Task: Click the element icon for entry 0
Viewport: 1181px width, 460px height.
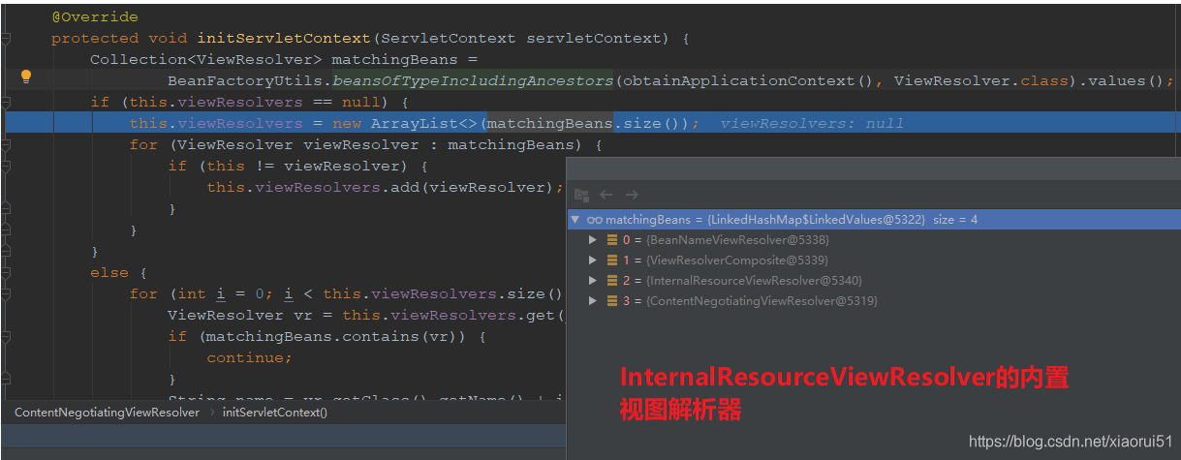Action: pos(612,239)
